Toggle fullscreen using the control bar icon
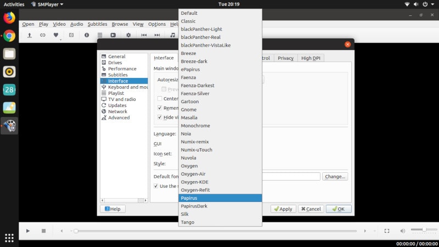The image size is (439, 247). 386,231
